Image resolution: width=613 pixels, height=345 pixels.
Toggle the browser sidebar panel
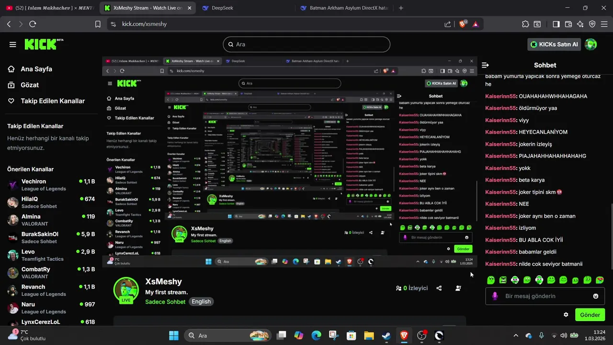[556, 24]
